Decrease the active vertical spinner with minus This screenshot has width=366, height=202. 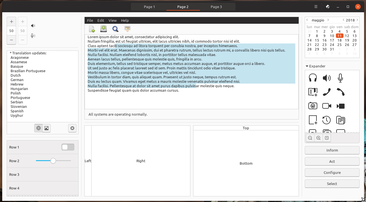click(x=11, y=40)
